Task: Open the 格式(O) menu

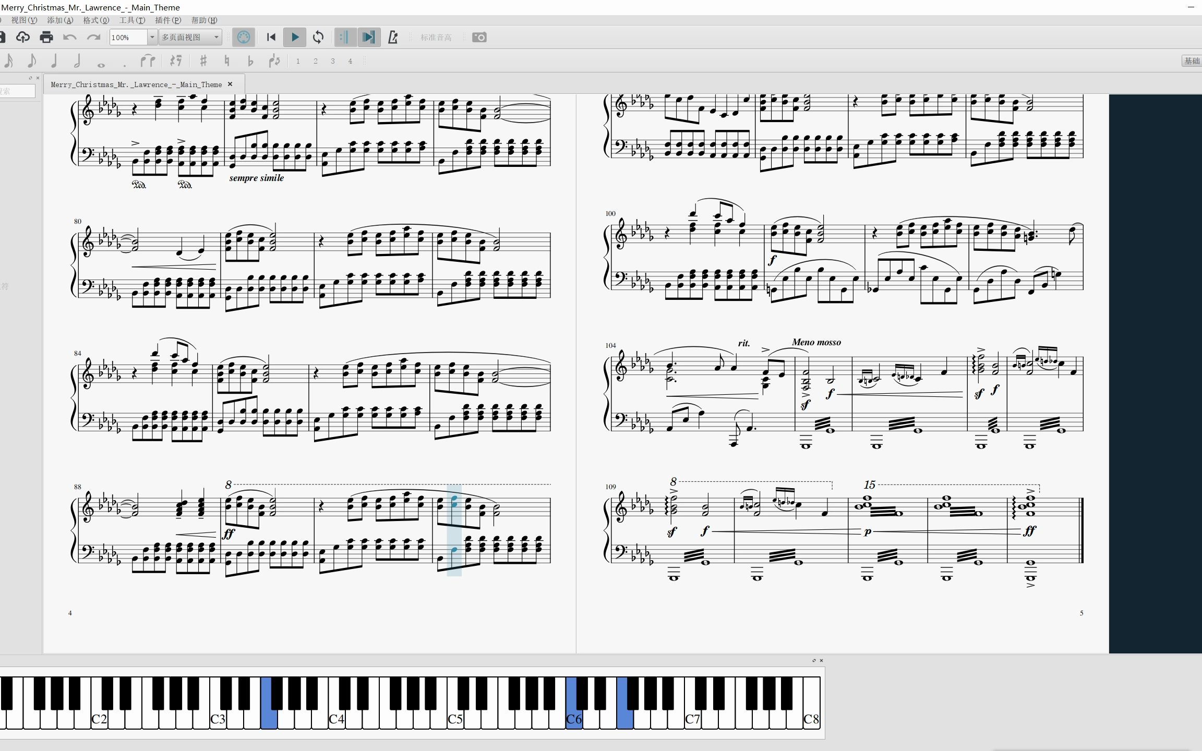Action: pyautogui.click(x=96, y=20)
